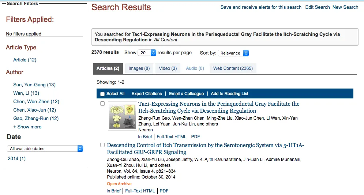Open the Tac1-Expressing Neurons article thumbnail
This screenshot has height=195, width=364.
point(122,116)
